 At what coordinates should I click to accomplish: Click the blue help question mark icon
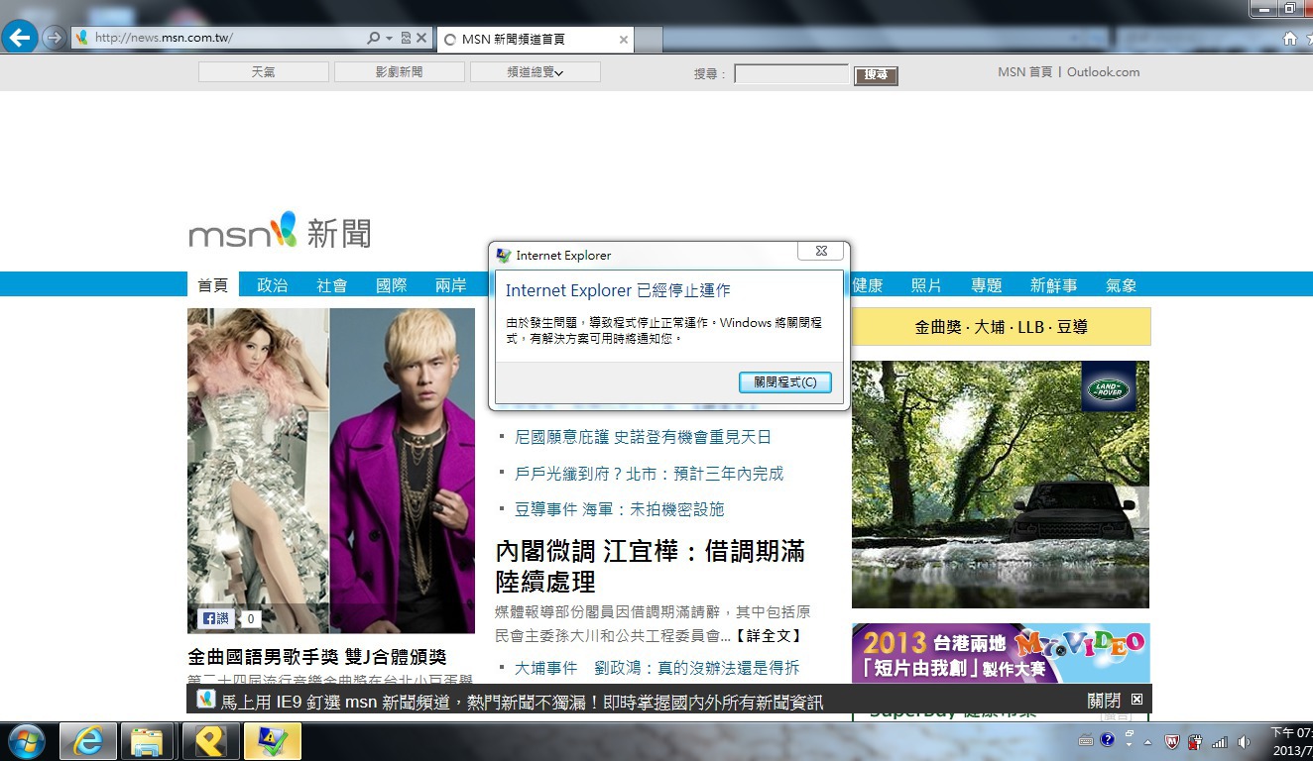pos(1108,740)
